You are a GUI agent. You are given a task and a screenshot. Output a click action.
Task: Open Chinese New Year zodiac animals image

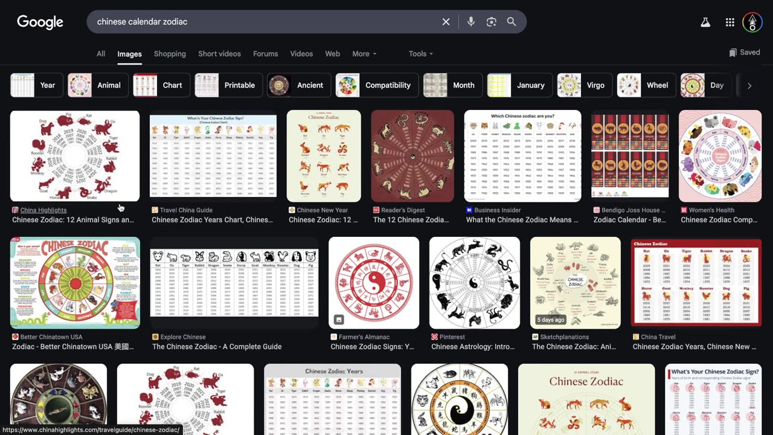pyautogui.click(x=324, y=156)
